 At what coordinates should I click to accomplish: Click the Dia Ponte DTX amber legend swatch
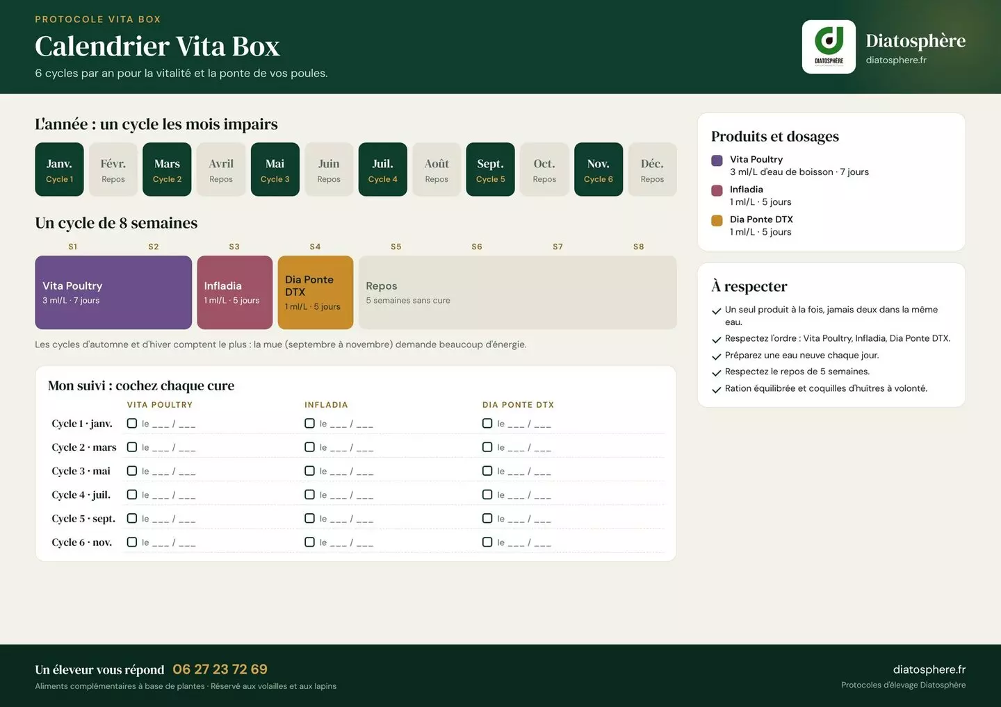coord(717,221)
